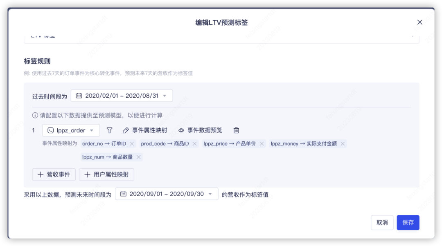This screenshot has width=442, height=246.
Task: Delete the lppz_order event via trash icon
Action: (236, 130)
